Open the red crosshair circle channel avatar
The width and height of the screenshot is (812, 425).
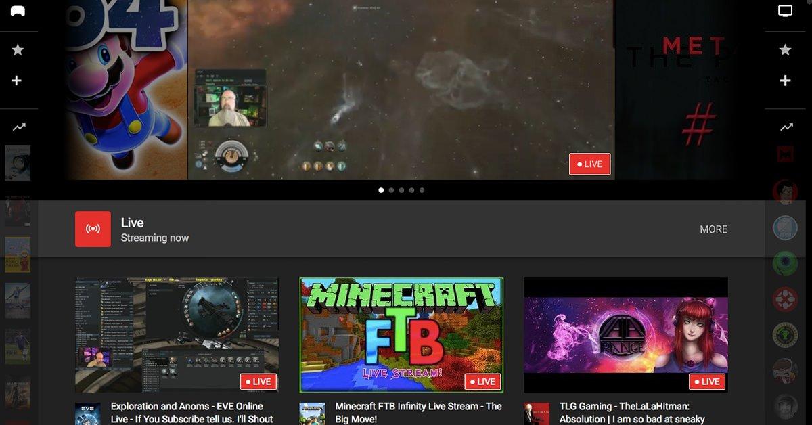coord(786,298)
